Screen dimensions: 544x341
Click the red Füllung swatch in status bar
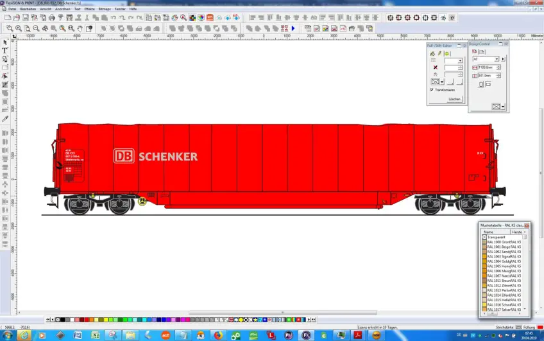pos(540,328)
